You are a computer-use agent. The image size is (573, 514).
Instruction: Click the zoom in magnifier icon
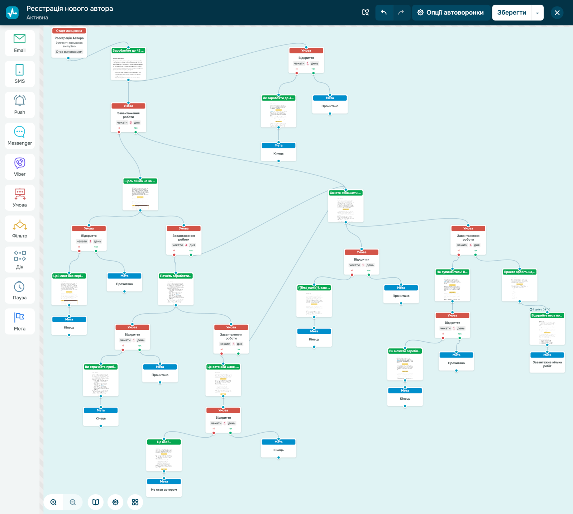(53, 502)
